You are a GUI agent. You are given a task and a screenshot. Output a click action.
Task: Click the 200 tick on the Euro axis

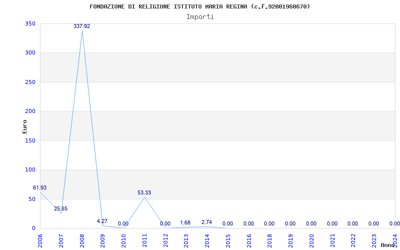coord(30,111)
